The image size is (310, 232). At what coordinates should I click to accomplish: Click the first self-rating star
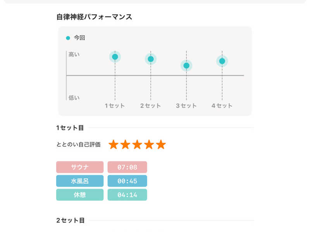pos(113,145)
